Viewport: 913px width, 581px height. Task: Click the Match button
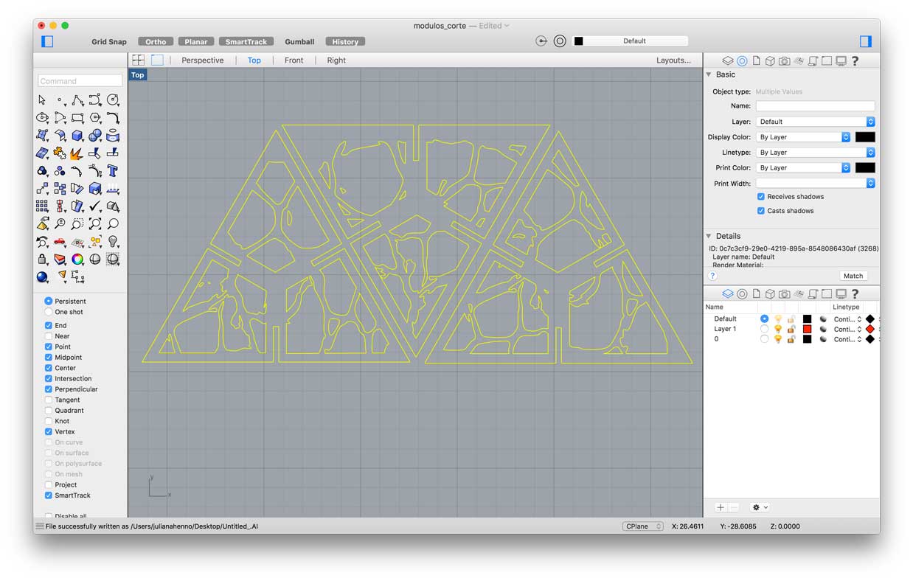(x=853, y=276)
